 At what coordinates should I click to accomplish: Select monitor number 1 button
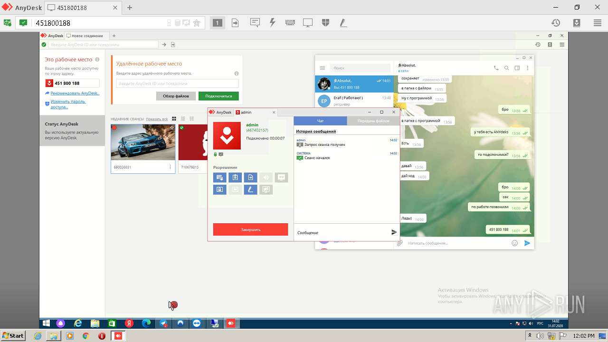click(x=217, y=23)
